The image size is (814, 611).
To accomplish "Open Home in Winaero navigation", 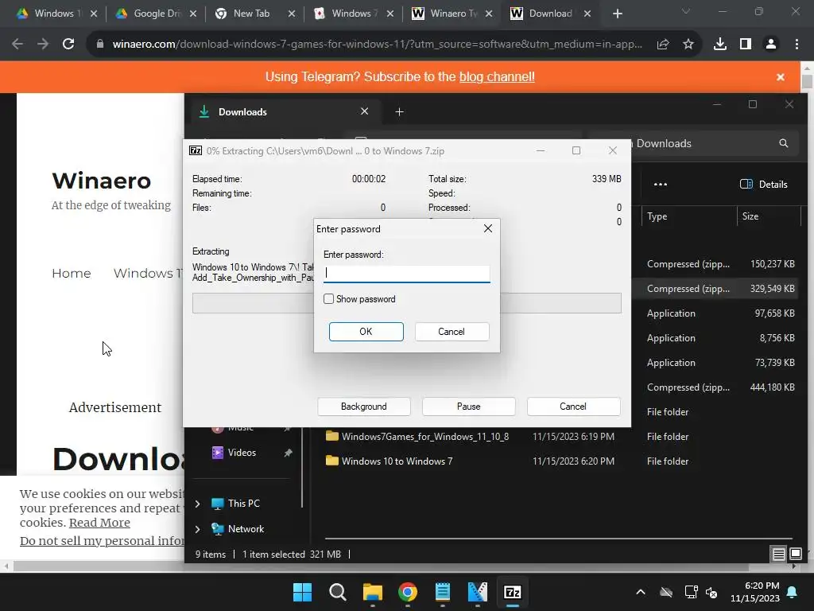I will click(71, 274).
